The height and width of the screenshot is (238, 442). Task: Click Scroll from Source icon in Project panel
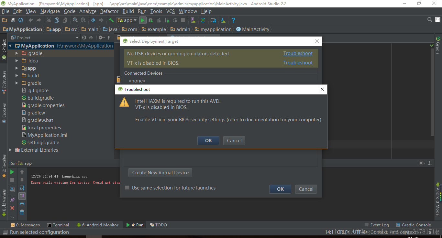[x=84, y=38]
